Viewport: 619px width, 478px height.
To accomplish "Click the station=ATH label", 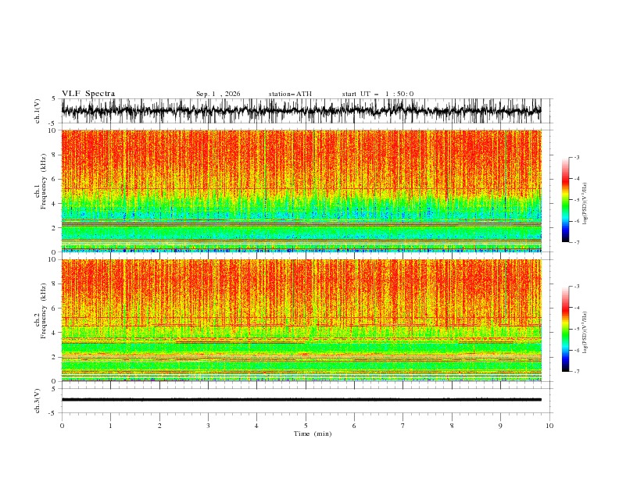I will click(x=290, y=94).
